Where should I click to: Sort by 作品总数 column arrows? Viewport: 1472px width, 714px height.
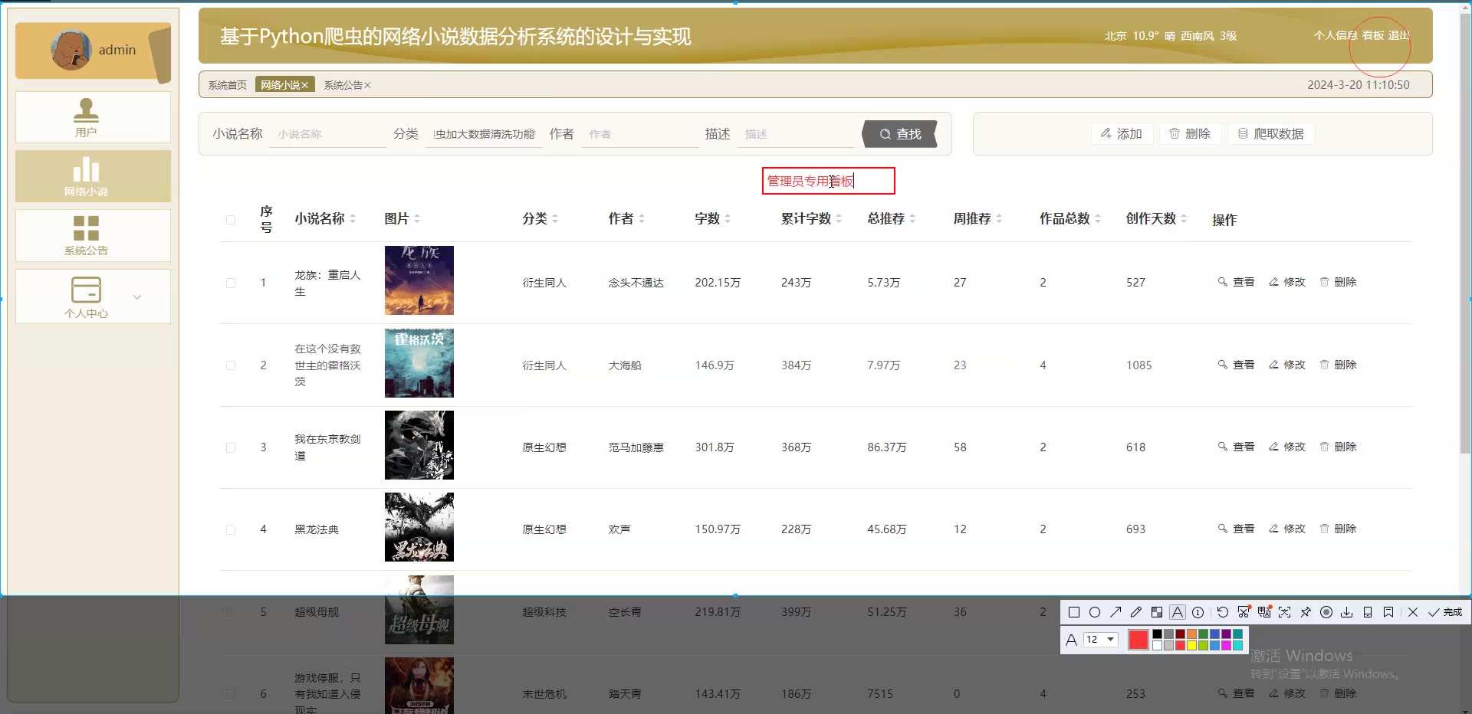tap(1098, 219)
